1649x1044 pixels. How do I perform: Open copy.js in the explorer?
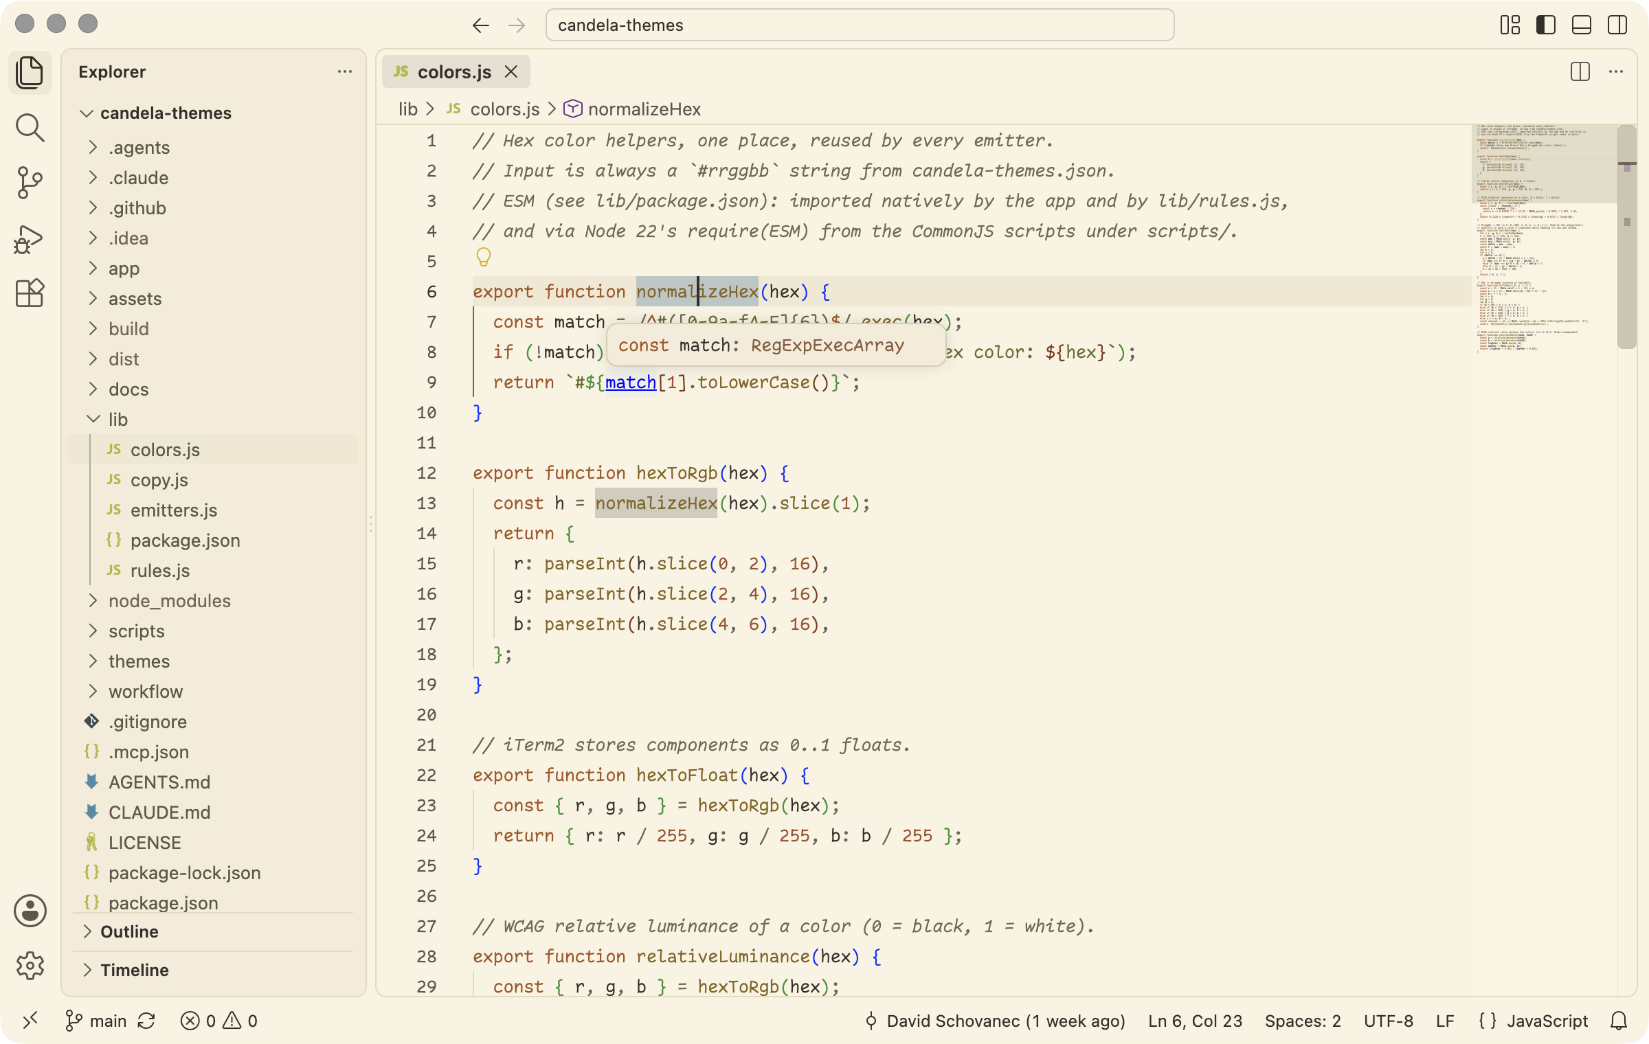point(213,480)
